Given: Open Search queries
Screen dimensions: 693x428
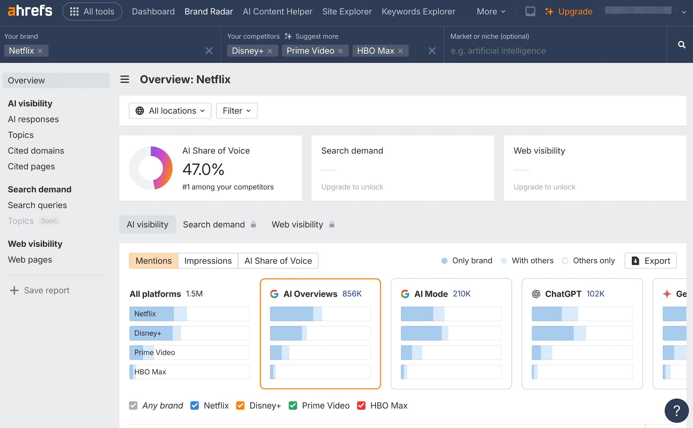Looking at the screenshot, I should pyautogui.click(x=38, y=205).
